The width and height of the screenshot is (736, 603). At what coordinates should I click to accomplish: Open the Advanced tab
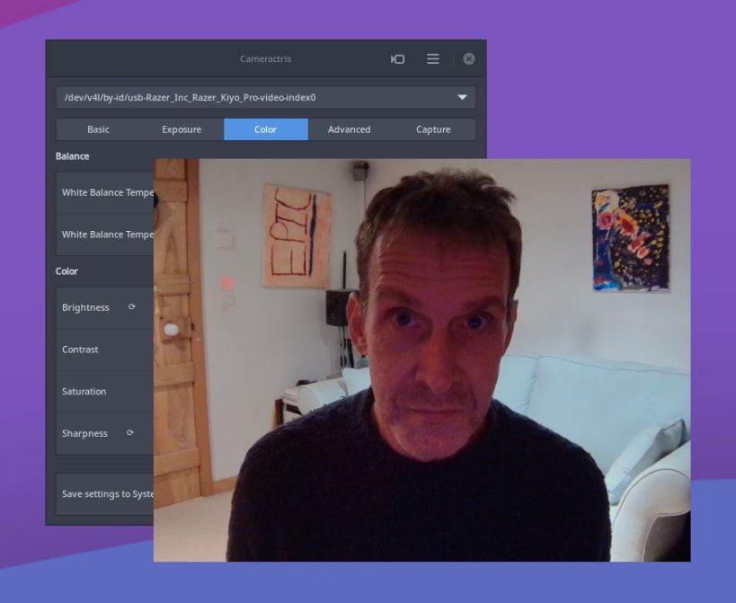pos(350,129)
